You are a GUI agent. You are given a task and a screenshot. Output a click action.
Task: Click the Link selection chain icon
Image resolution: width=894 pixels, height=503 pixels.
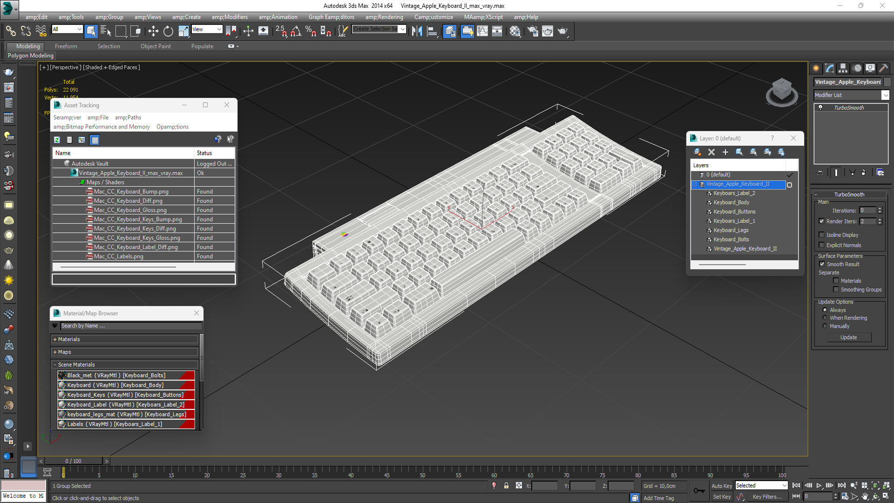(x=10, y=31)
